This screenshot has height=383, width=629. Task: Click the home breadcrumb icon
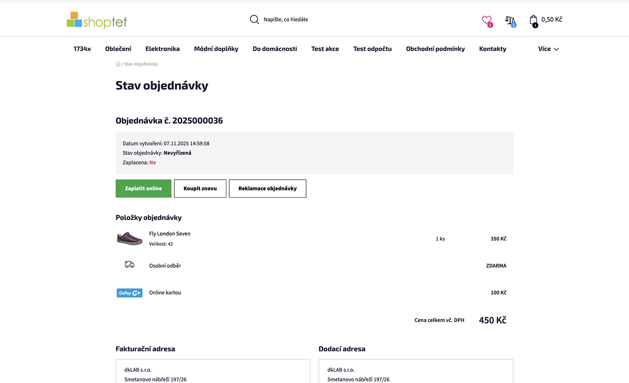(118, 64)
